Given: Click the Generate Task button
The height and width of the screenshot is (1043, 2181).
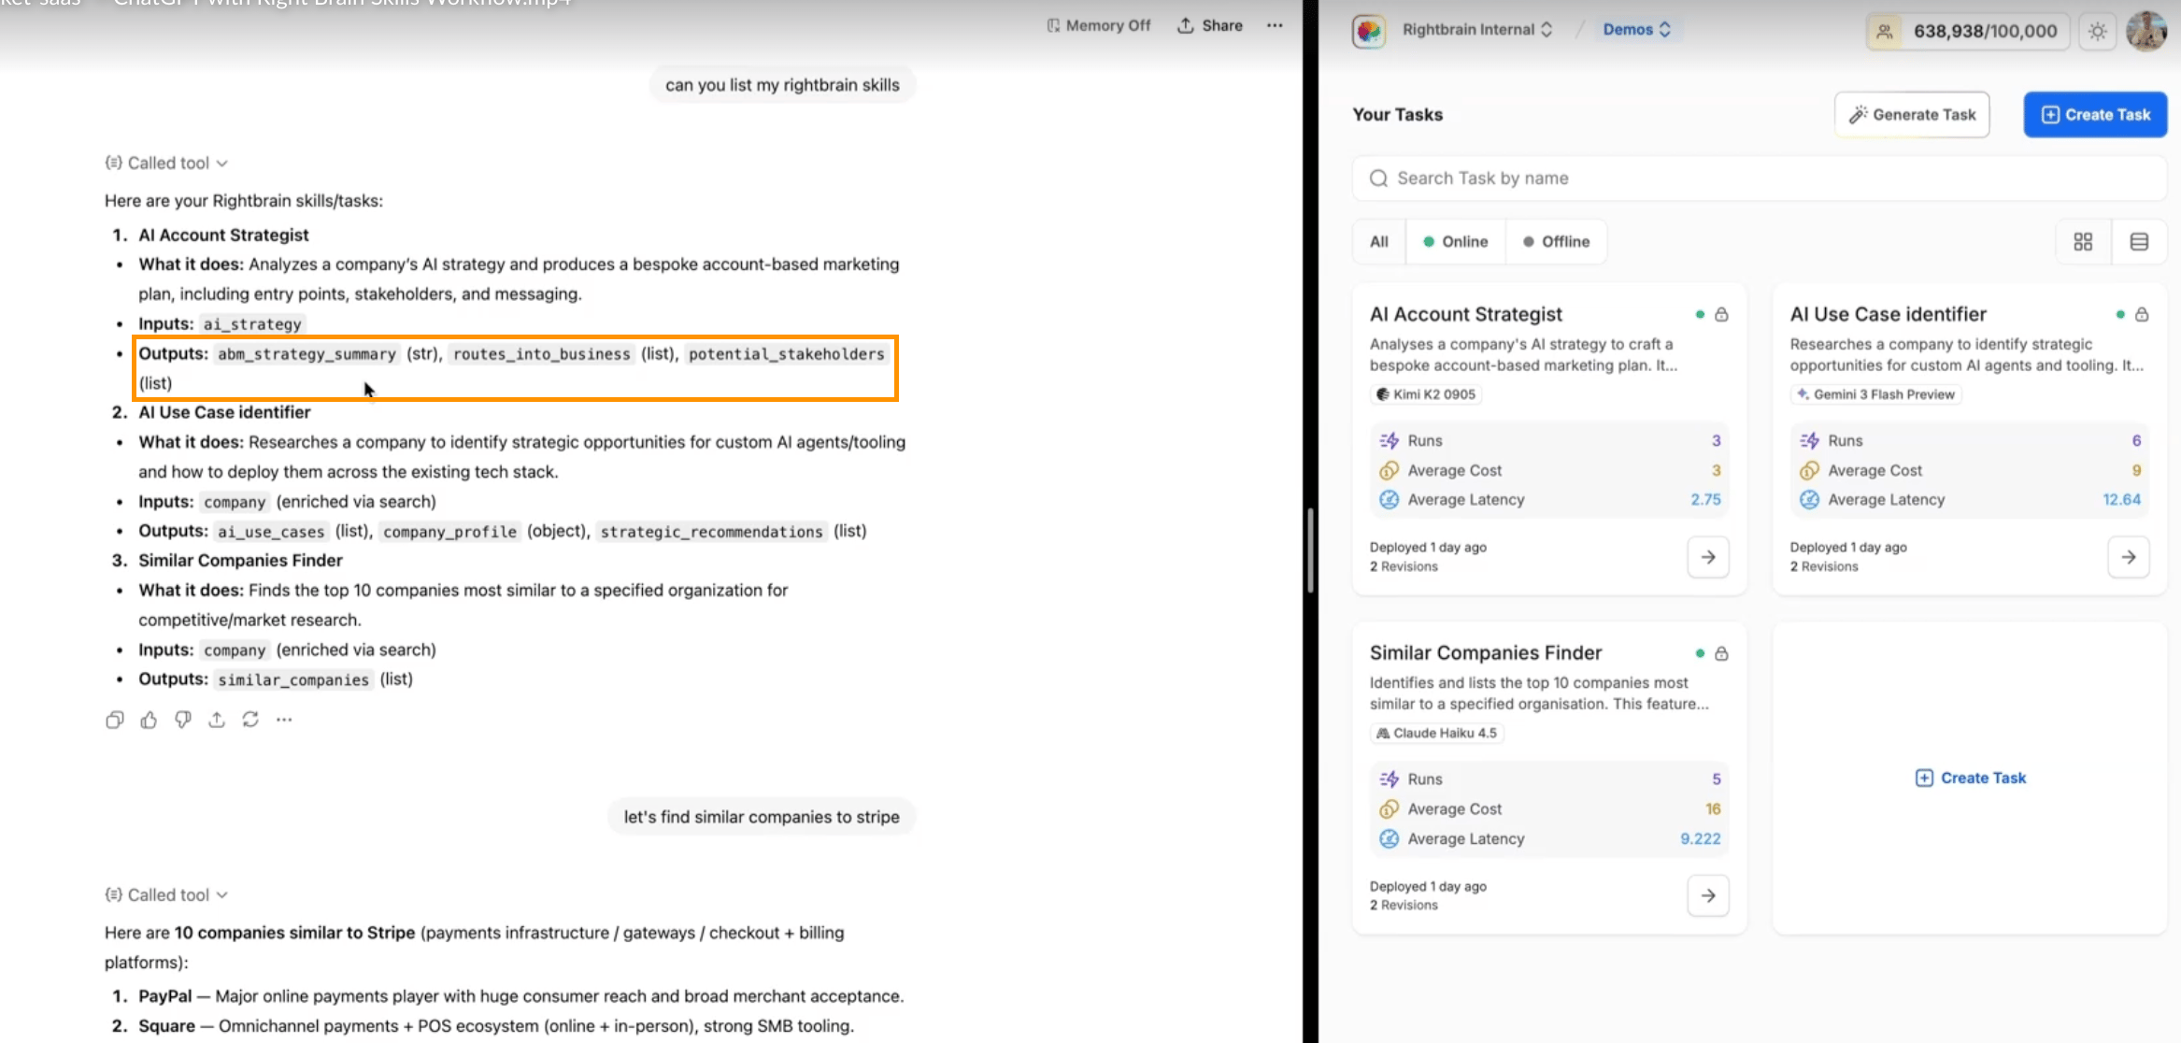Looking at the screenshot, I should pyautogui.click(x=1912, y=115).
